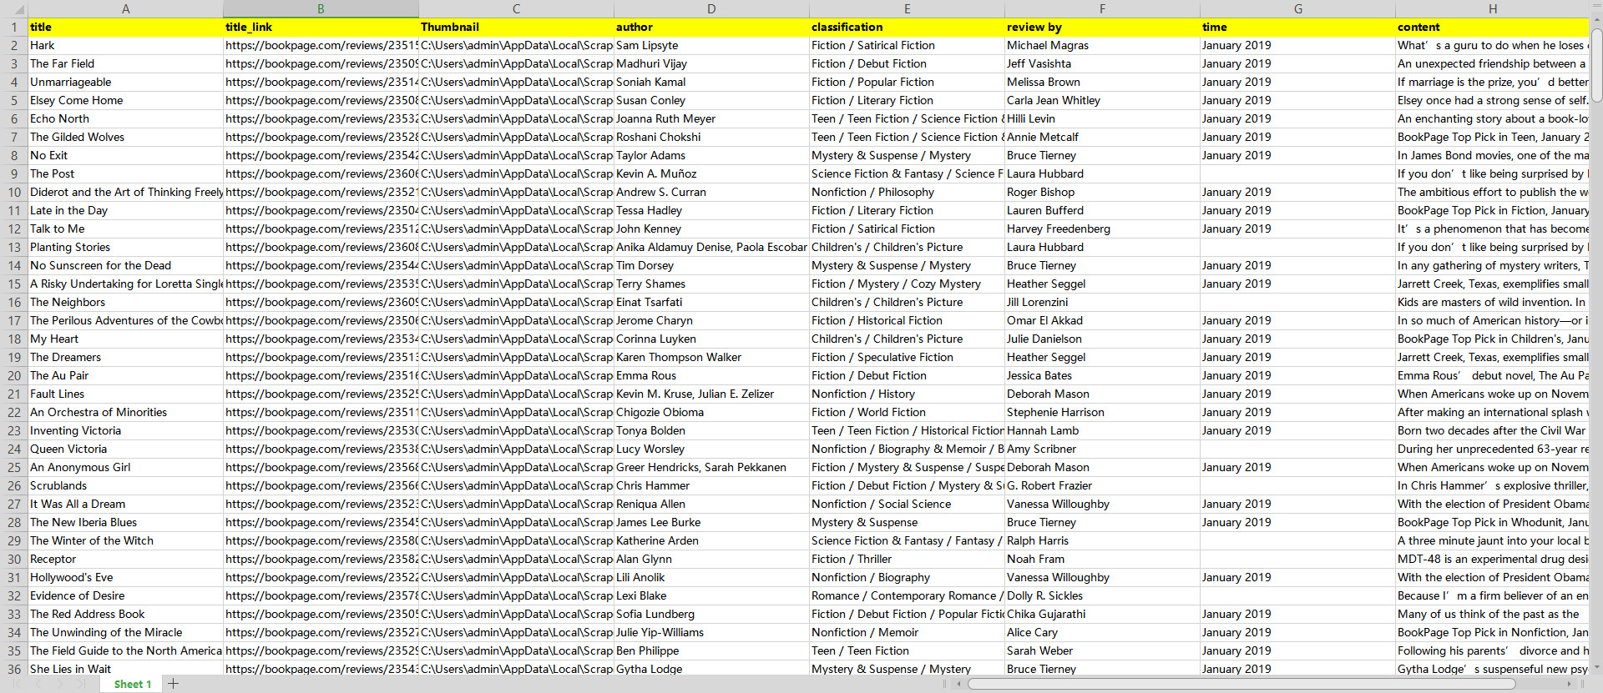Select column B header

321,8
